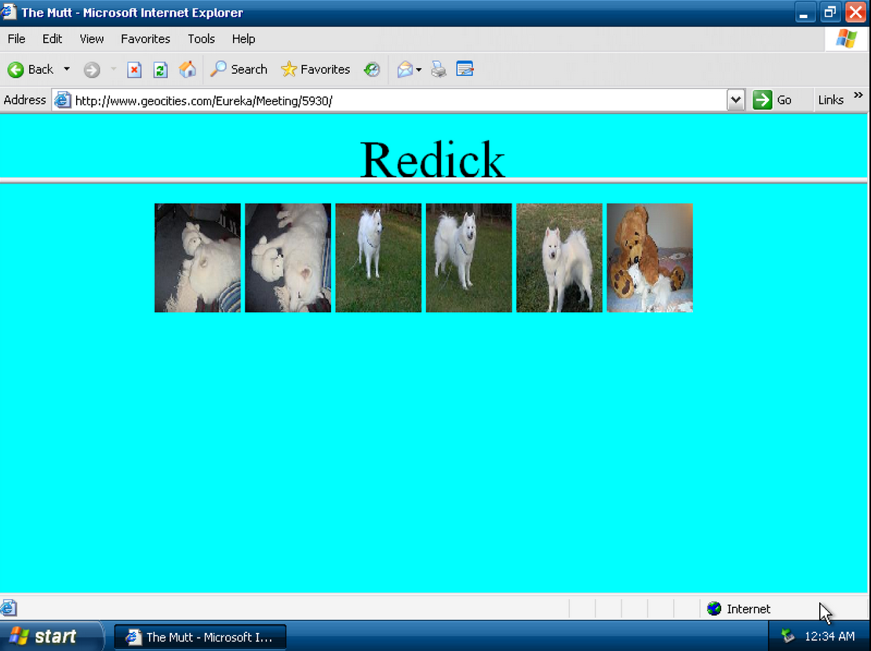This screenshot has height=651, width=871.
Task: Expand the Back button history dropdown
Action: pos(67,70)
